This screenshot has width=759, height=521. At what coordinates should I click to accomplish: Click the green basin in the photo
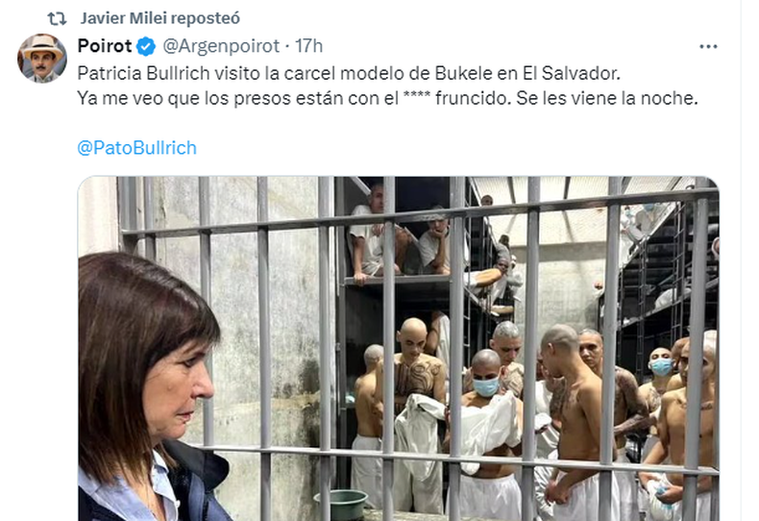341,504
